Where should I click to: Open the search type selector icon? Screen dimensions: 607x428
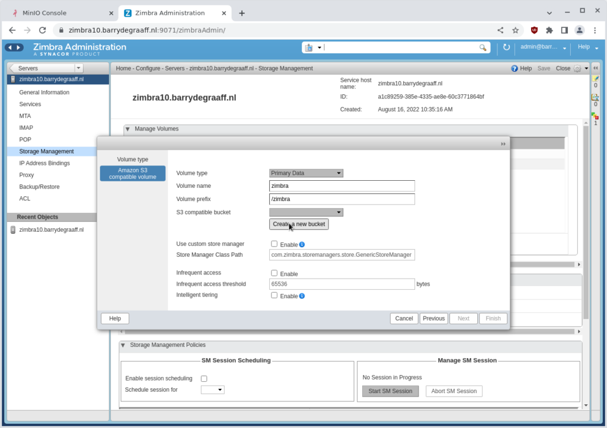click(309, 47)
